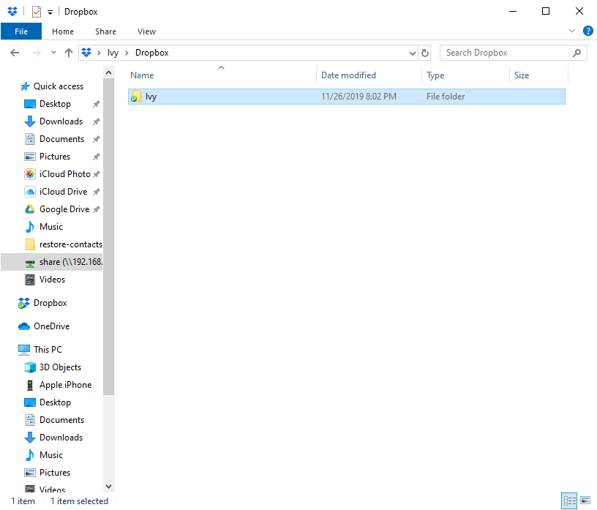Go up one folder level arrow

point(69,53)
